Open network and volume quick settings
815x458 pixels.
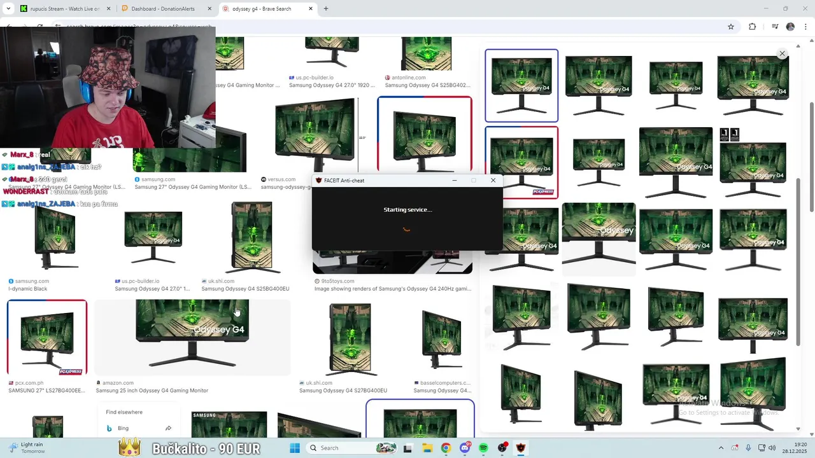[x=767, y=448]
